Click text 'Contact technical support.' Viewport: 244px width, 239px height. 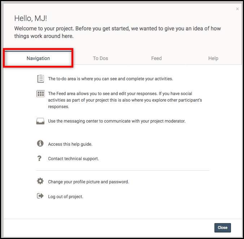click(x=73, y=159)
